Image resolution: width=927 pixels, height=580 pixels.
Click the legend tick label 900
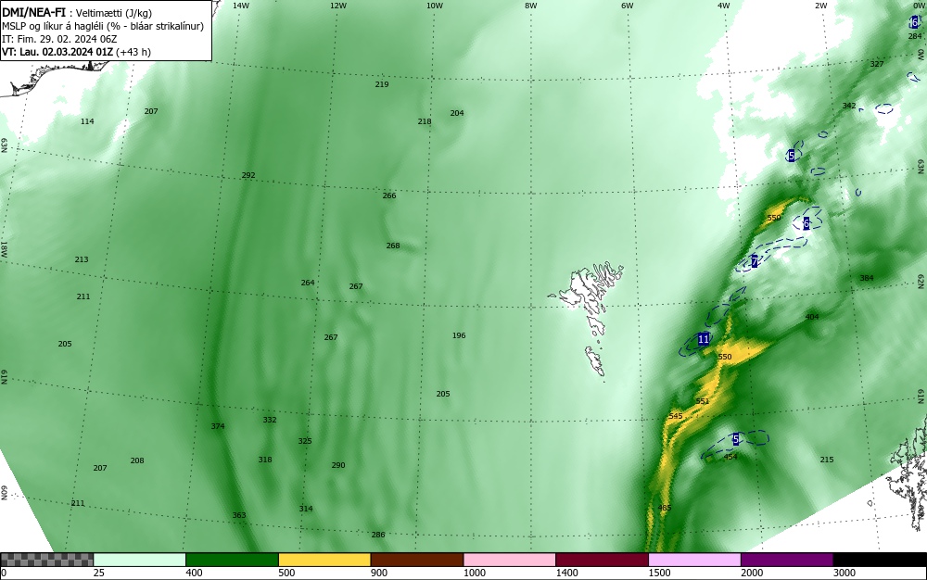click(379, 573)
